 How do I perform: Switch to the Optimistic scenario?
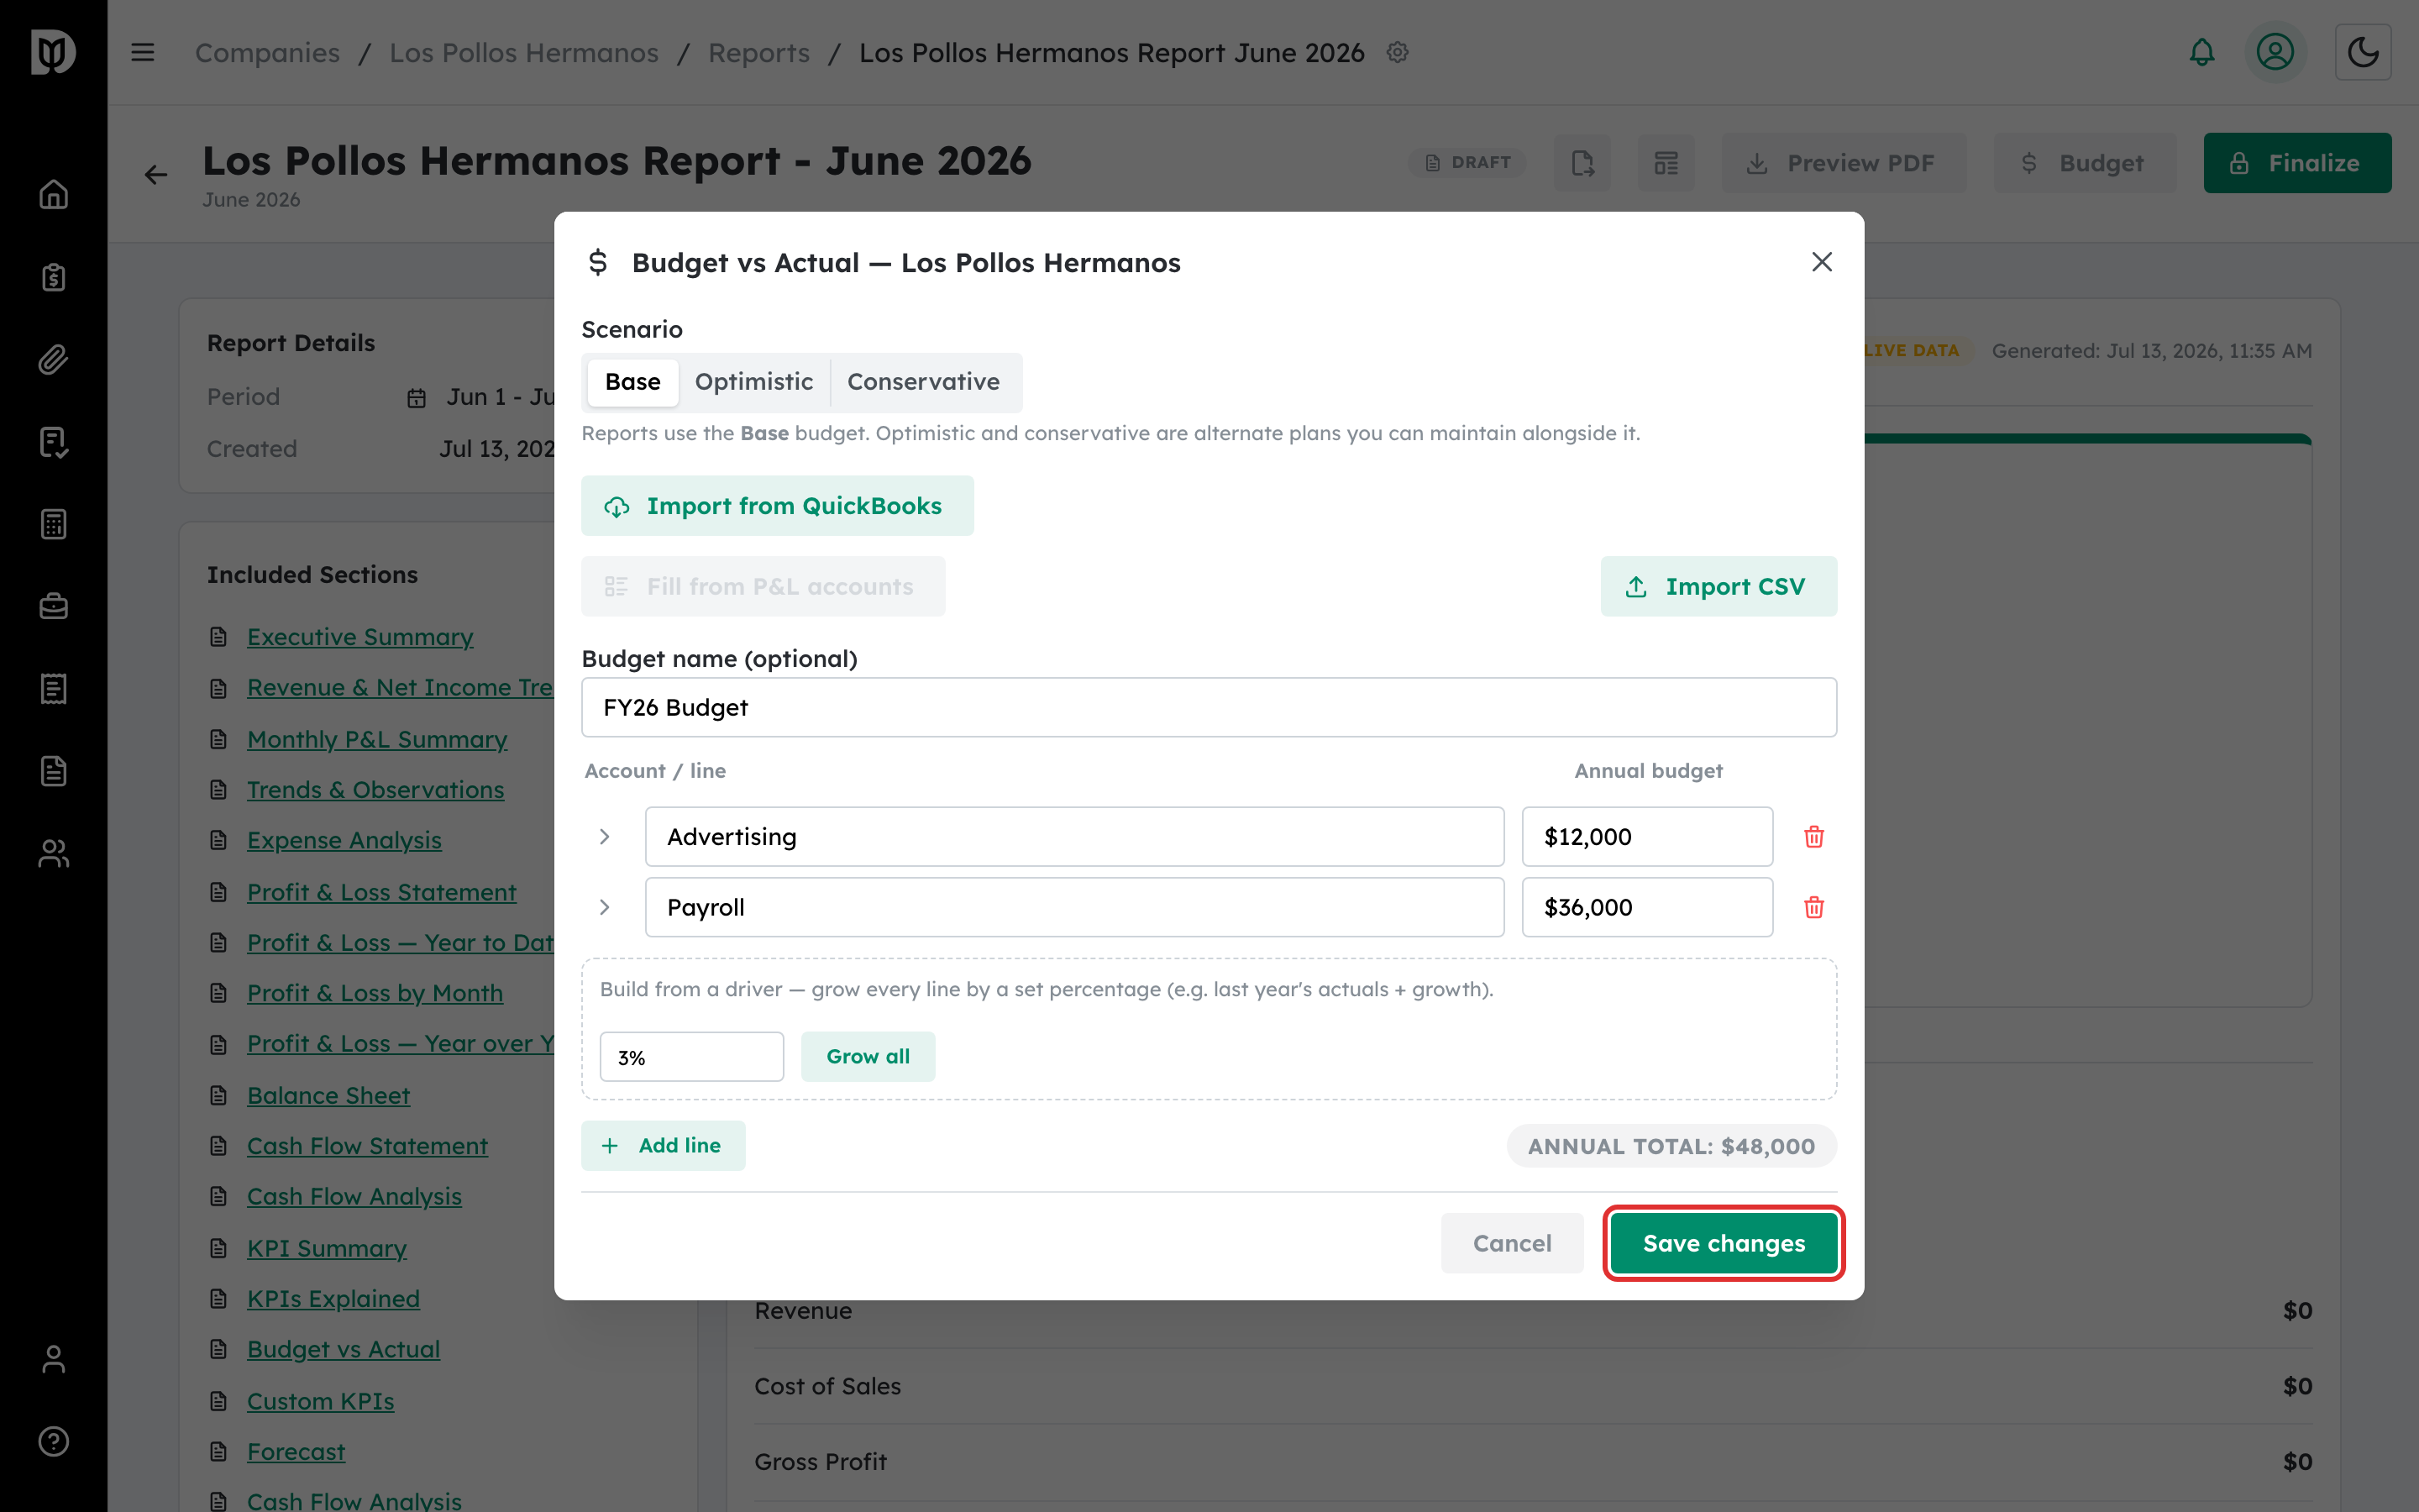pyautogui.click(x=753, y=382)
